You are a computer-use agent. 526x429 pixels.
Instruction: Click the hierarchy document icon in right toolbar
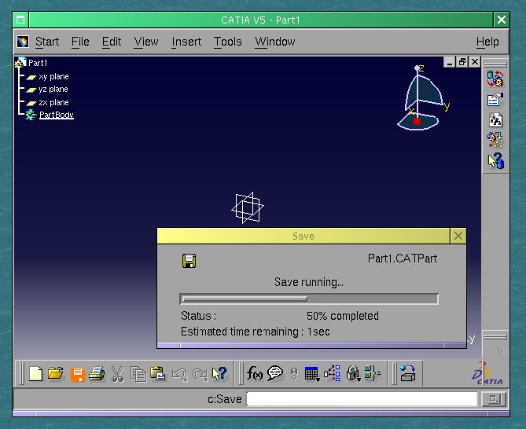pyautogui.click(x=495, y=120)
